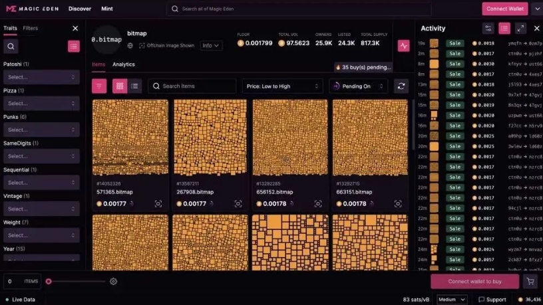
Task: Open the bitmap website globe icon
Action: click(x=130, y=46)
